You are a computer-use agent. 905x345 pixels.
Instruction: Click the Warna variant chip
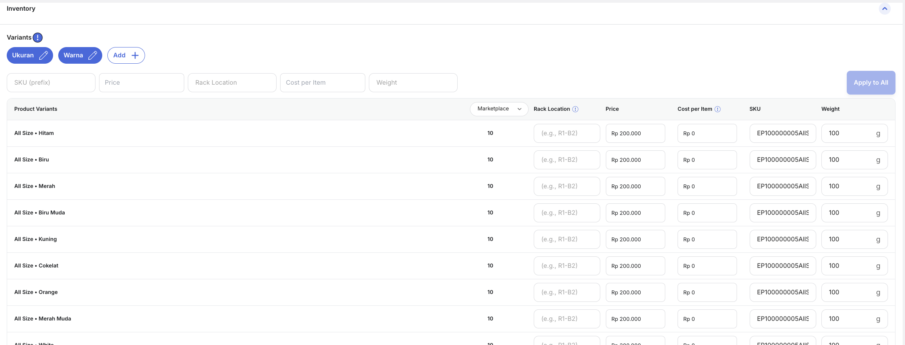[80, 55]
